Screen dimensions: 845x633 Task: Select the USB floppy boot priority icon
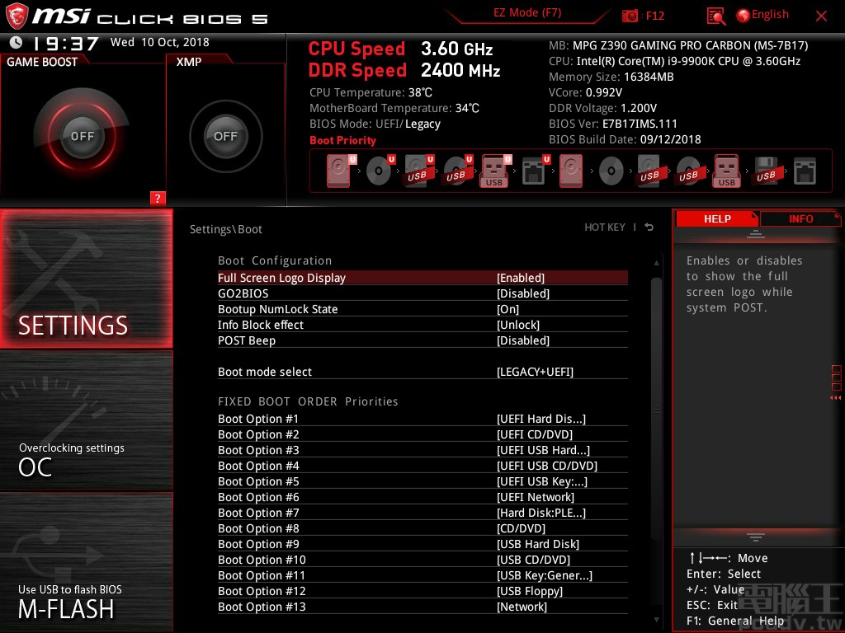(x=767, y=171)
